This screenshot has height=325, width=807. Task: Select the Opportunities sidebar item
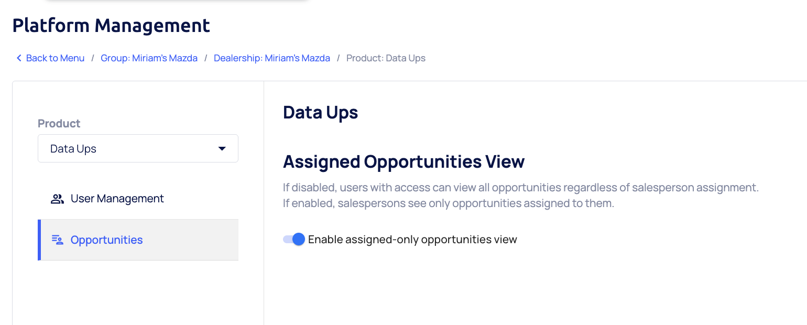click(x=107, y=240)
